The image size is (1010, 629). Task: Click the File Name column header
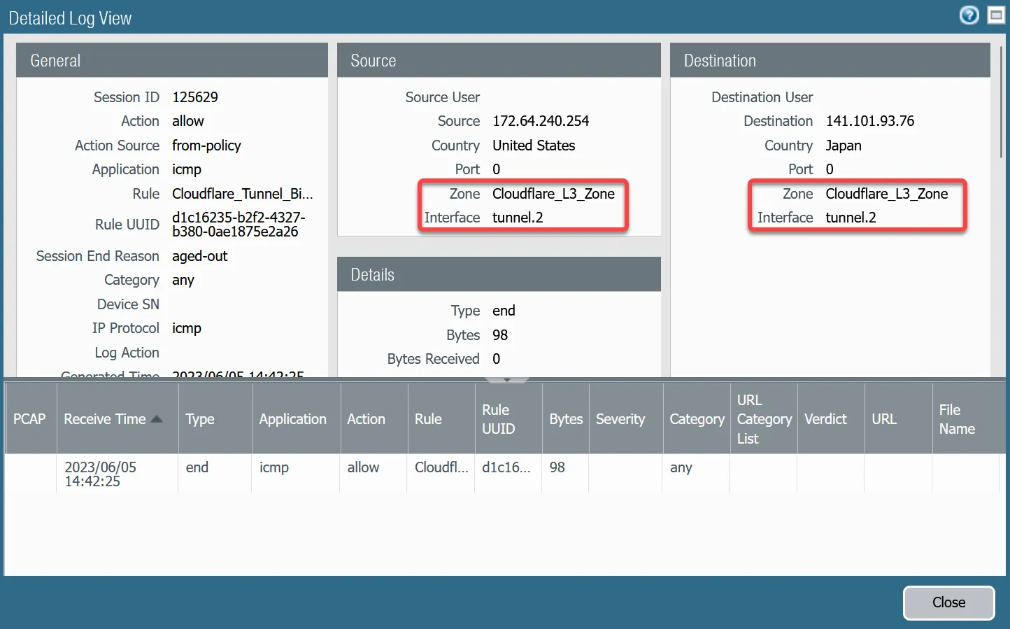point(956,418)
